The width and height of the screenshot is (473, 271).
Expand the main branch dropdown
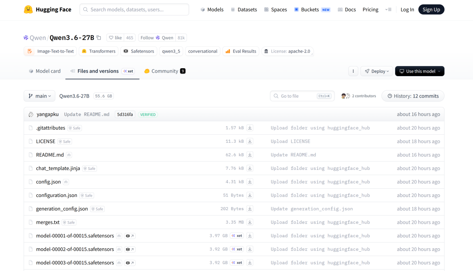(39, 96)
